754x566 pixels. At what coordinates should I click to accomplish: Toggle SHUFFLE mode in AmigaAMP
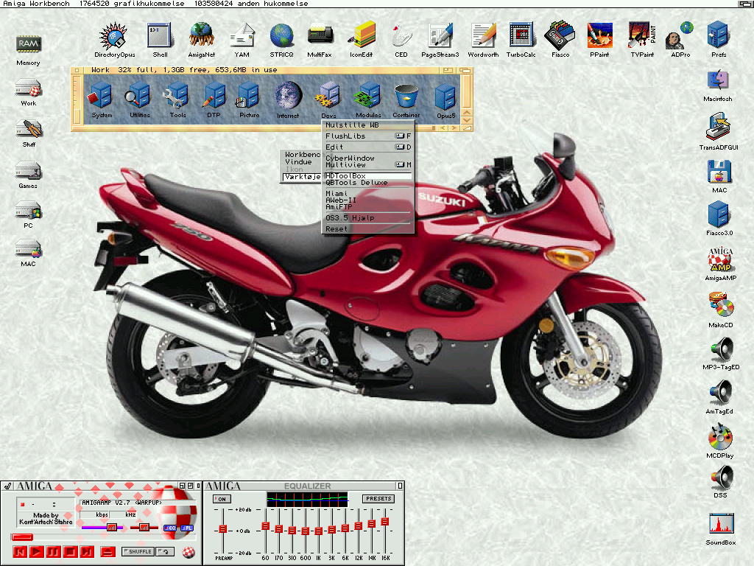[x=138, y=551]
